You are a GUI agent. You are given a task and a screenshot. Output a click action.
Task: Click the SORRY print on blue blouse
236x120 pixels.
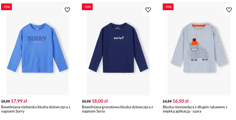tap(37, 38)
